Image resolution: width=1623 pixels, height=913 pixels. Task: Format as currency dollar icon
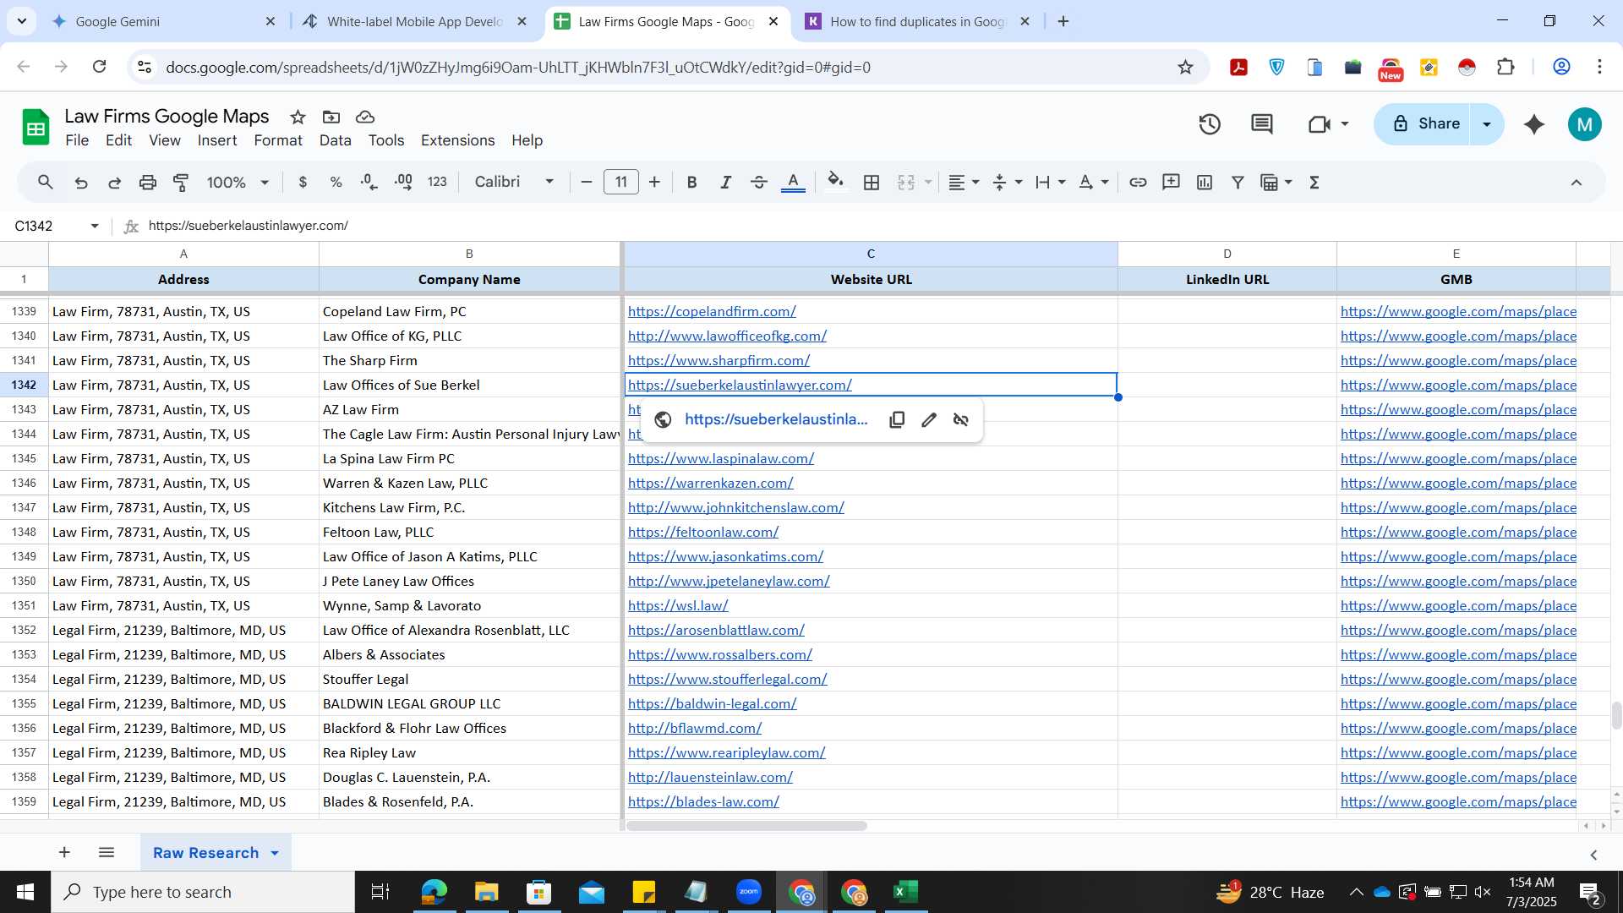[x=303, y=182]
